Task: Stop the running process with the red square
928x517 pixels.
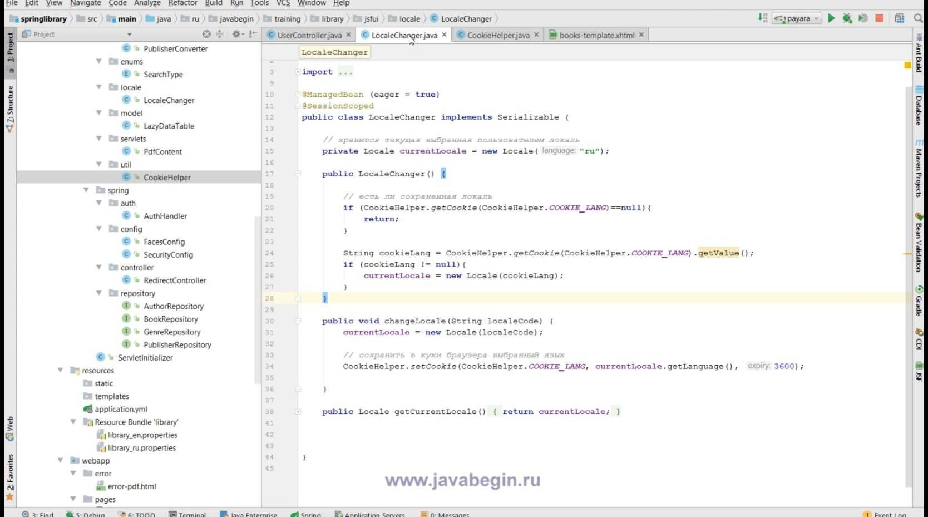Action: pyautogui.click(x=880, y=18)
